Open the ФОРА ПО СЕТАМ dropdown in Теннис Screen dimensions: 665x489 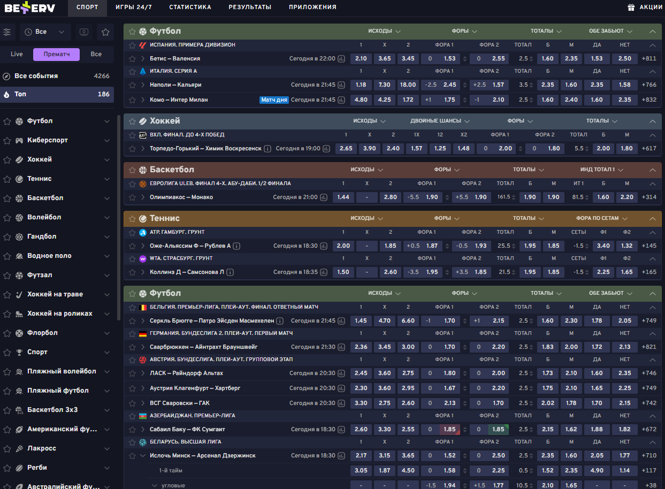(602, 218)
